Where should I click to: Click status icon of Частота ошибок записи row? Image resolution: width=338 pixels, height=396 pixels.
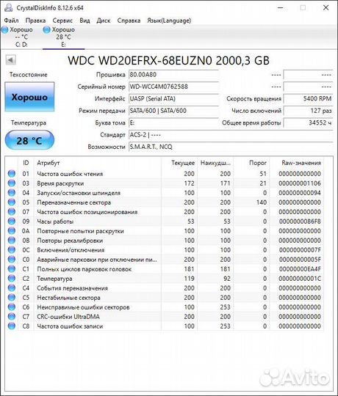coord(12,326)
